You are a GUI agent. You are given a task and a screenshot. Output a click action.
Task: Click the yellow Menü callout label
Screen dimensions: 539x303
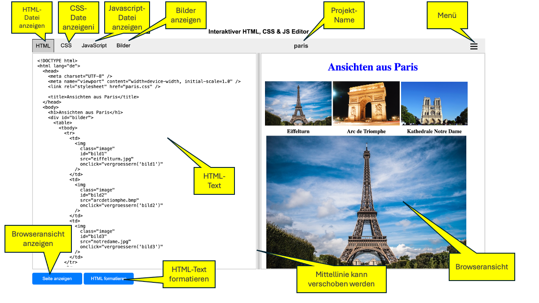coord(447,15)
